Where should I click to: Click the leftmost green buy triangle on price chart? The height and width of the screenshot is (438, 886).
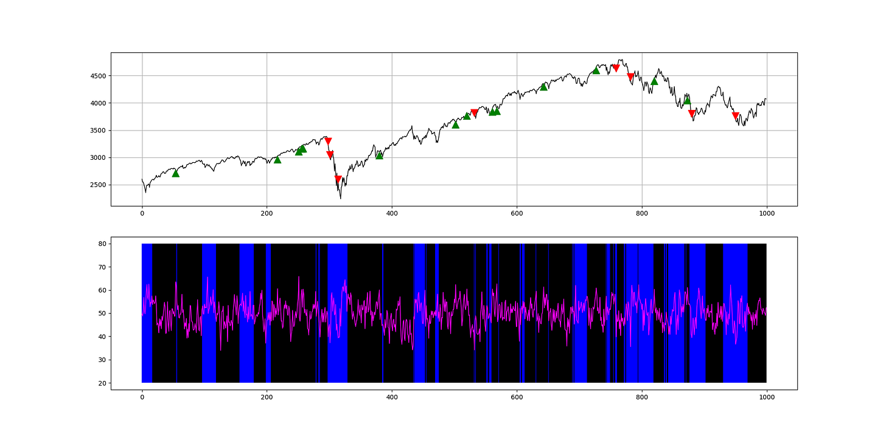coord(176,174)
